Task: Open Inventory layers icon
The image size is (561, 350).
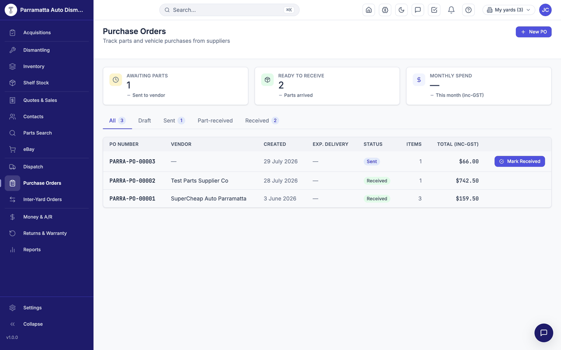Action: [12, 66]
